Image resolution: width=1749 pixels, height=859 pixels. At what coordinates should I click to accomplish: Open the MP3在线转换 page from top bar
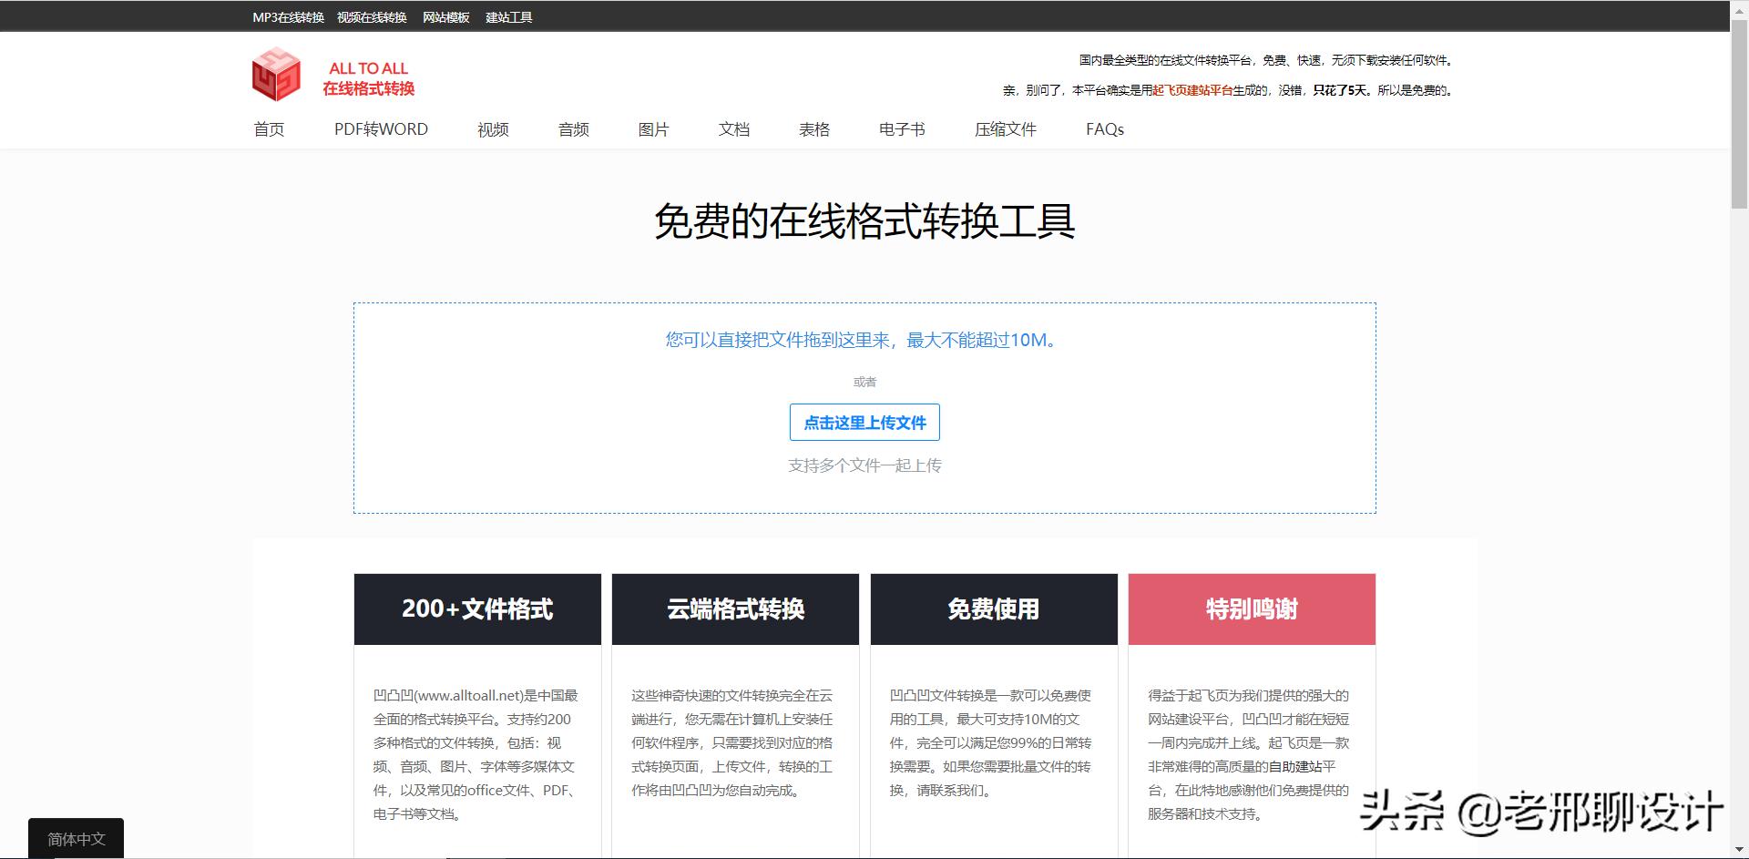pos(287,15)
